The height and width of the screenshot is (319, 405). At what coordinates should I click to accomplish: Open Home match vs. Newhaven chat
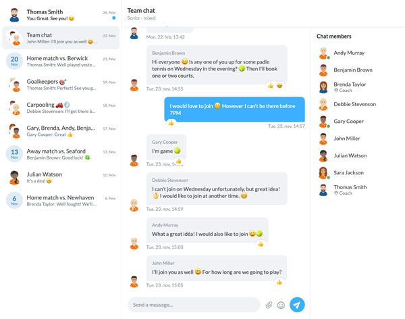click(61, 201)
